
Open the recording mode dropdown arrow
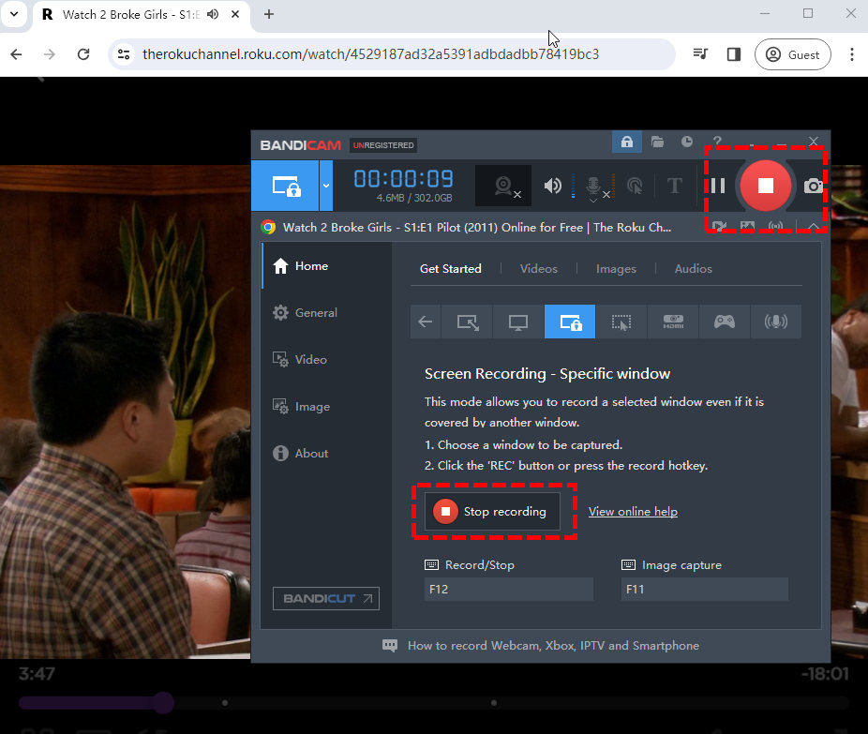coord(323,186)
